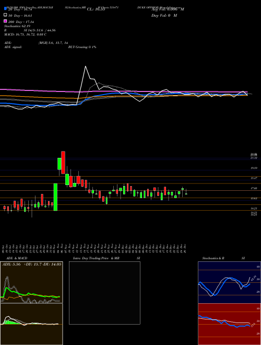Click the tallest red candlestick at the price peak
The height and width of the screenshot is (345, 261).
pyautogui.click(x=63, y=163)
